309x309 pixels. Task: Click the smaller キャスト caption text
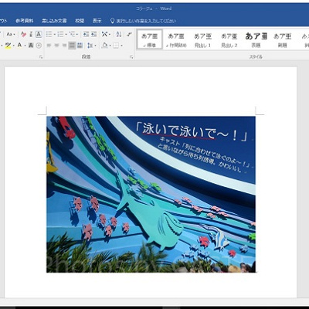[x=205, y=155]
